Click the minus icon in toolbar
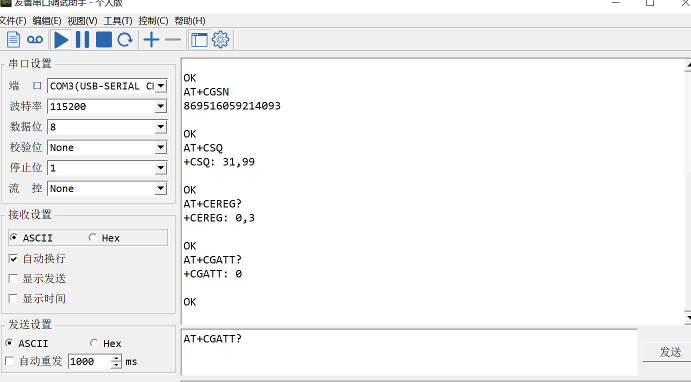 tap(173, 39)
